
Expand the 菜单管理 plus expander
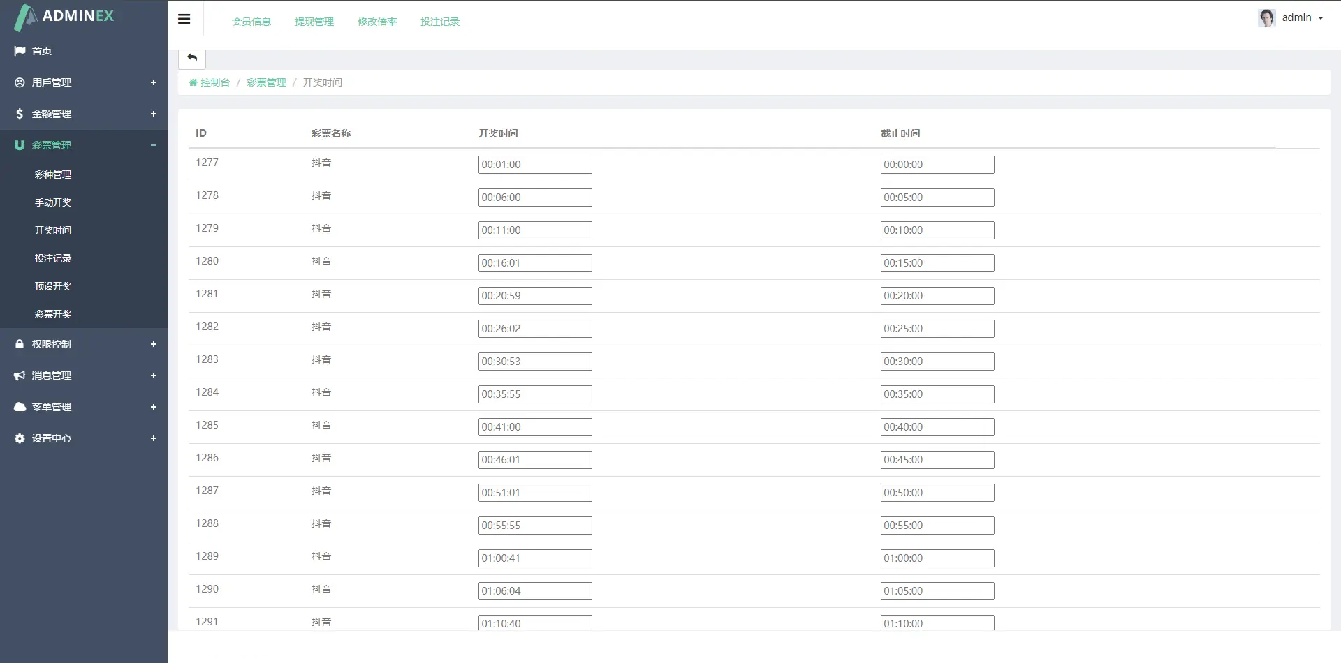pyautogui.click(x=154, y=407)
